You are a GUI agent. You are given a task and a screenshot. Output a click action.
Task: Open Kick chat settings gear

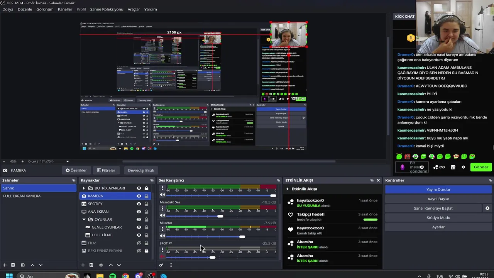point(463,167)
